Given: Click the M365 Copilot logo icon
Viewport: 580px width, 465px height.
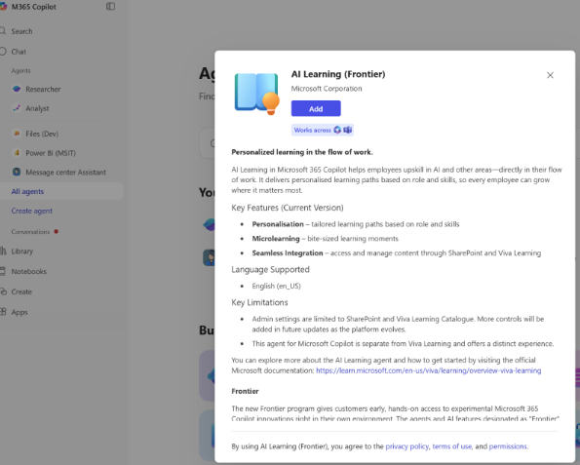Looking at the screenshot, I should (3, 7).
